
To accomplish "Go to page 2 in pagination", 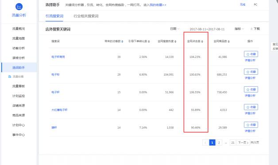I will (x=219, y=142).
